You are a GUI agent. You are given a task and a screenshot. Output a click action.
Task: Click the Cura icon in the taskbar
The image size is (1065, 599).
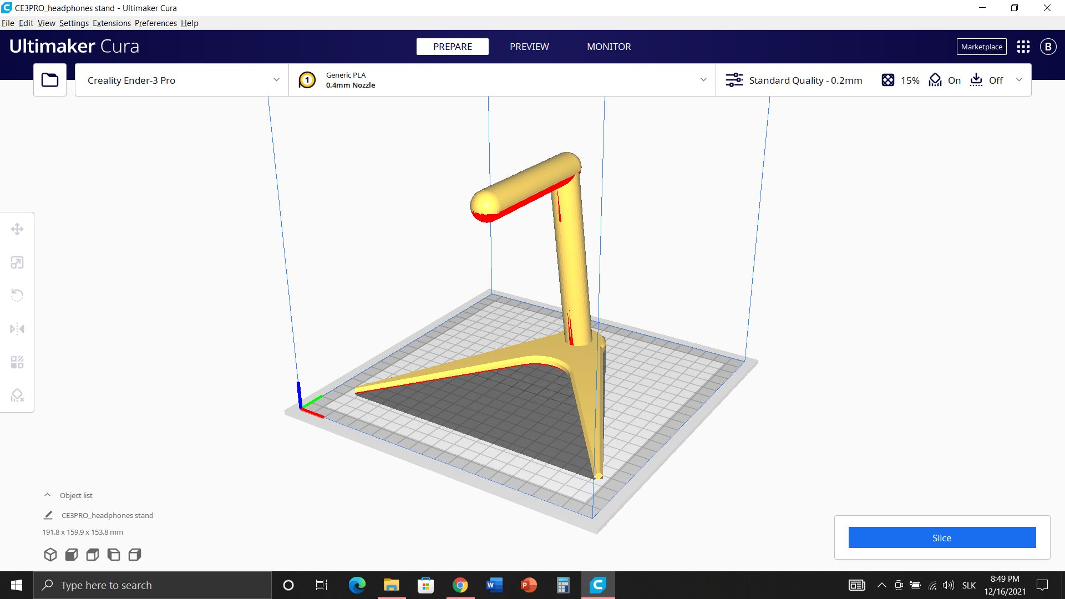pyautogui.click(x=597, y=585)
